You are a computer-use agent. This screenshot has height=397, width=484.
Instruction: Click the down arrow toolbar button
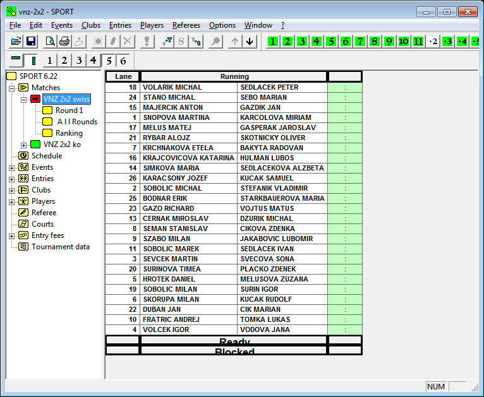coord(250,42)
